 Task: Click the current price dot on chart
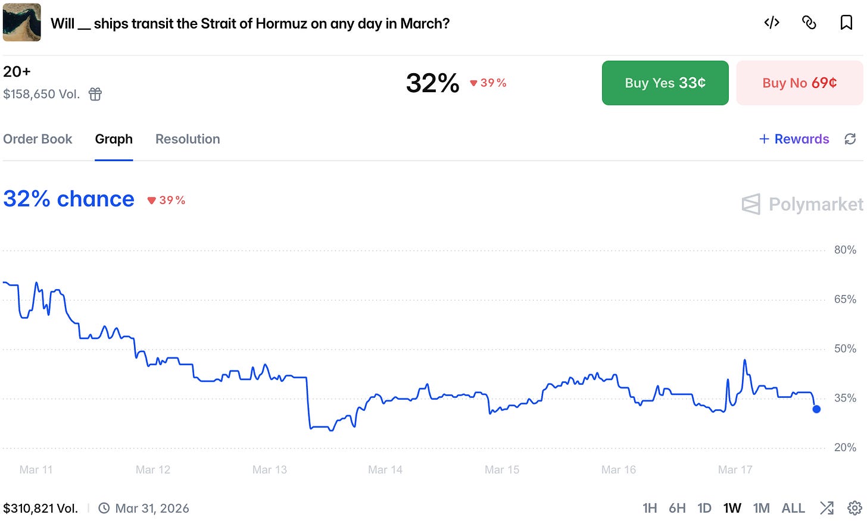coord(816,409)
